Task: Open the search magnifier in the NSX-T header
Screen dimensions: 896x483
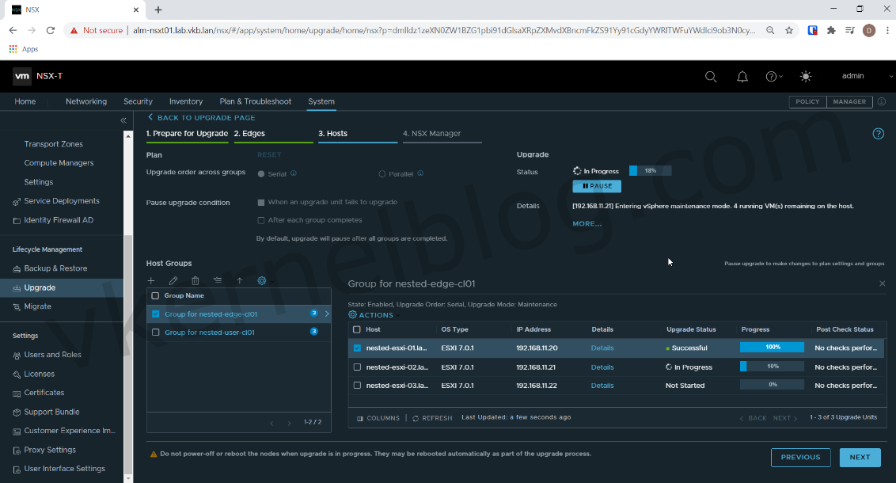Action: click(x=711, y=76)
